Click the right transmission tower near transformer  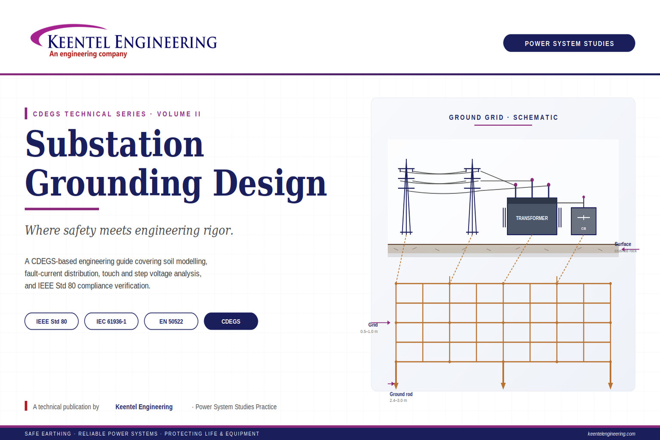(472, 197)
